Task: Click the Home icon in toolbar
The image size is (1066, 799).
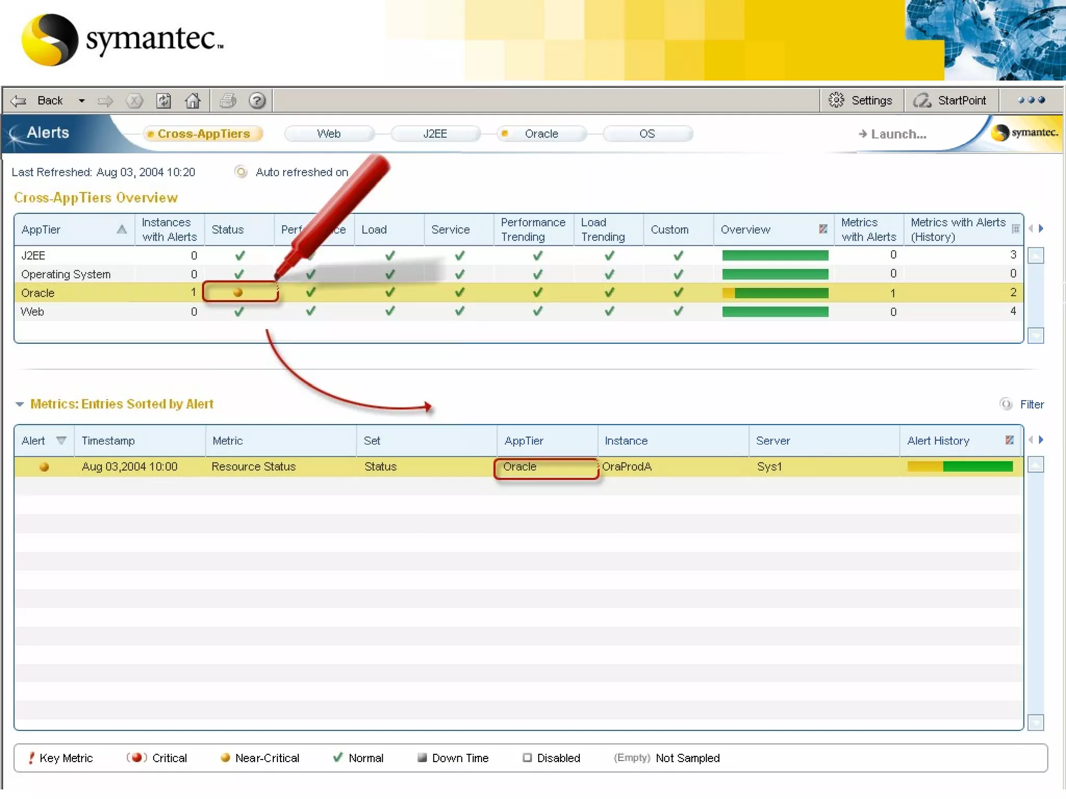Action: tap(193, 100)
